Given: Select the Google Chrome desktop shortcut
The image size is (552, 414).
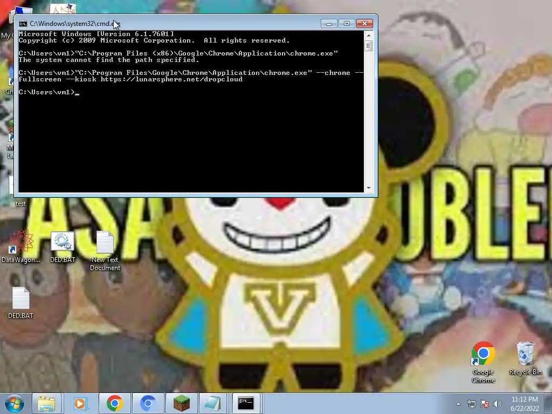Looking at the screenshot, I should pos(483,363).
